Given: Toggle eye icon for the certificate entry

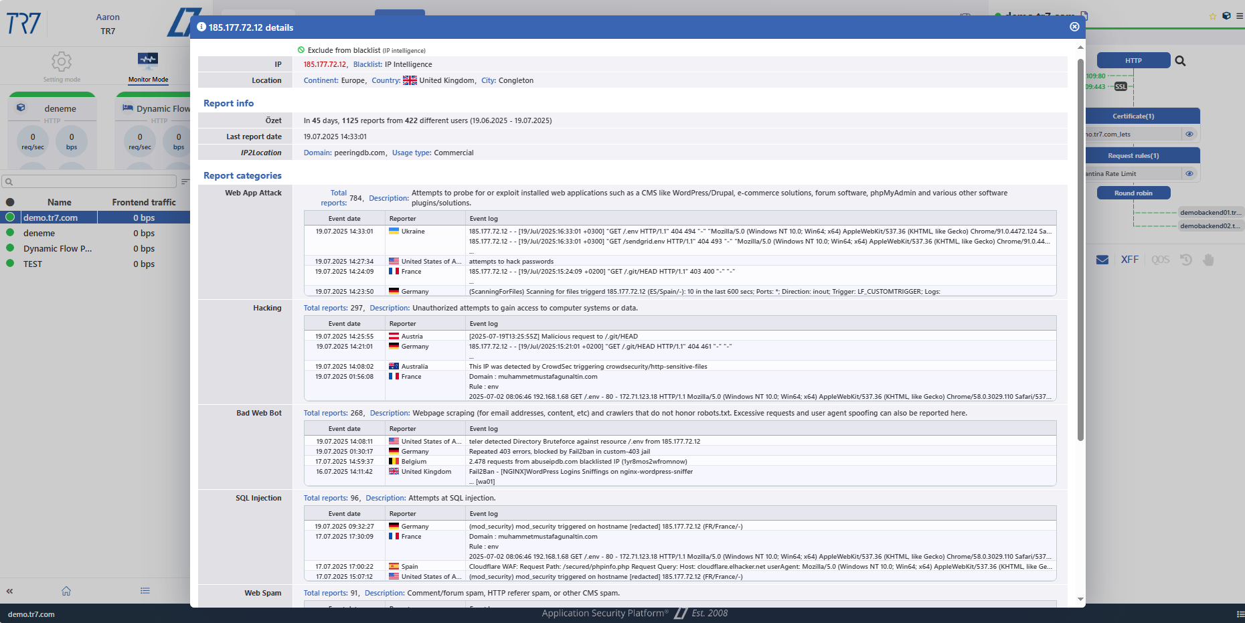Looking at the screenshot, I should (x=1189, y=135).
